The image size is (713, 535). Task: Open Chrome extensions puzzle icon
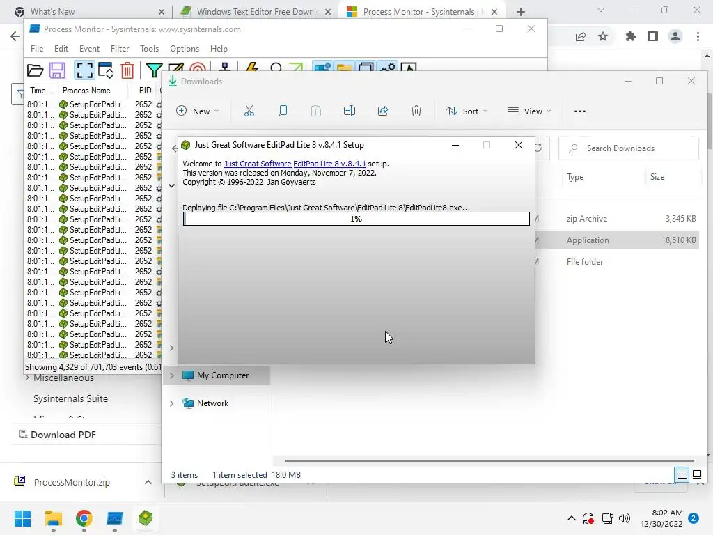coord(630,36)
